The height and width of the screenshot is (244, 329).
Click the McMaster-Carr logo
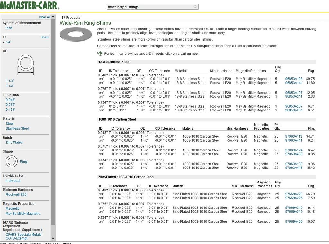coord(30,5)
